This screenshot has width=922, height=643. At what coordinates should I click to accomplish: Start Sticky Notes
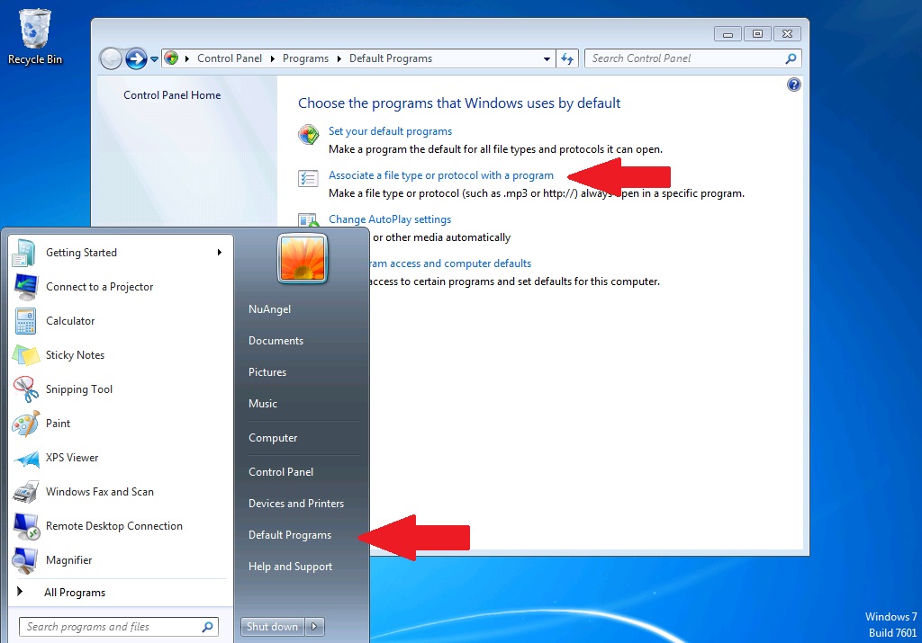pyautogui.click(x=75, y=355)
